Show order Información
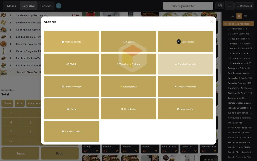This screenshot has width=257, height=161. point(185,109)
